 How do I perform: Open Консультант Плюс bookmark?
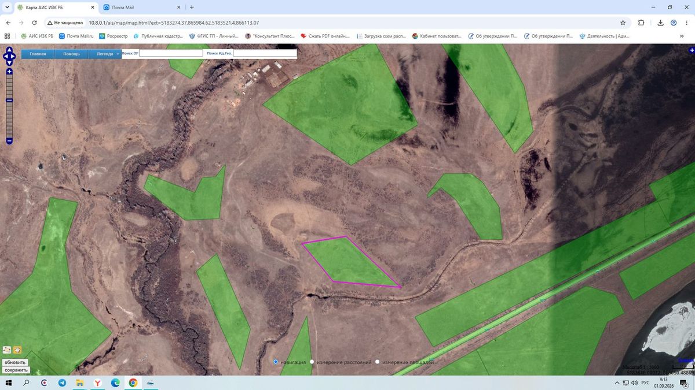tap(270, 36)
